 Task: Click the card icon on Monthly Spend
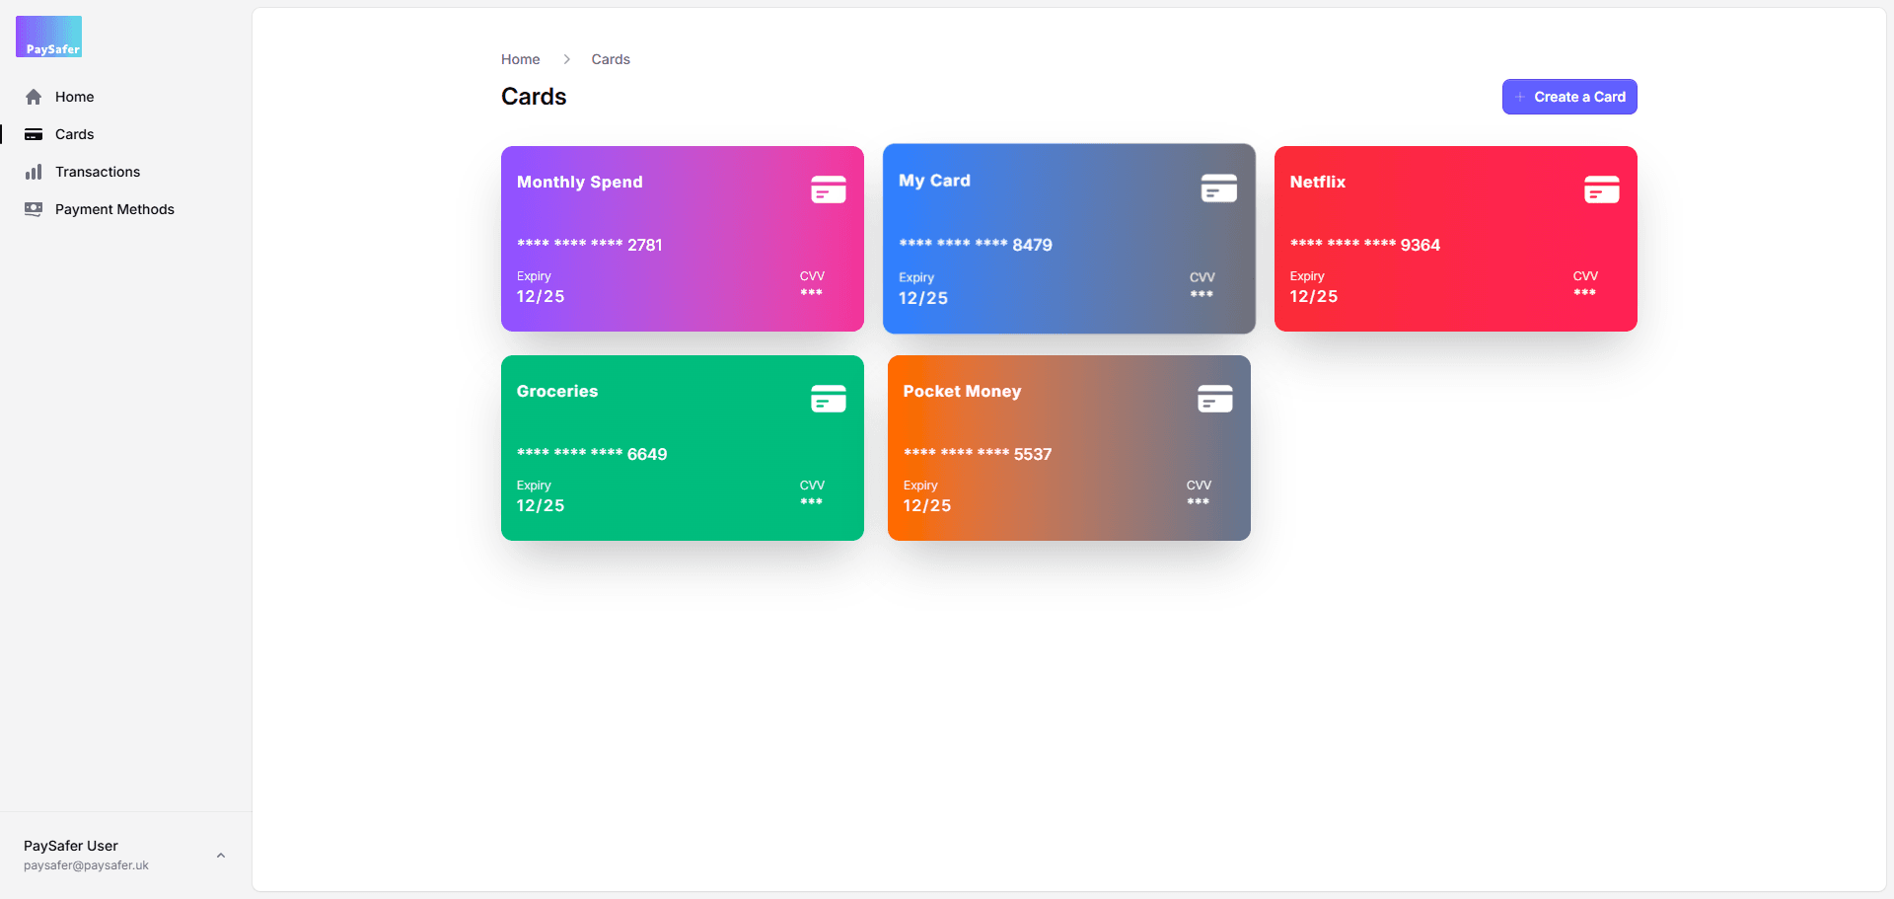point(828,188)
